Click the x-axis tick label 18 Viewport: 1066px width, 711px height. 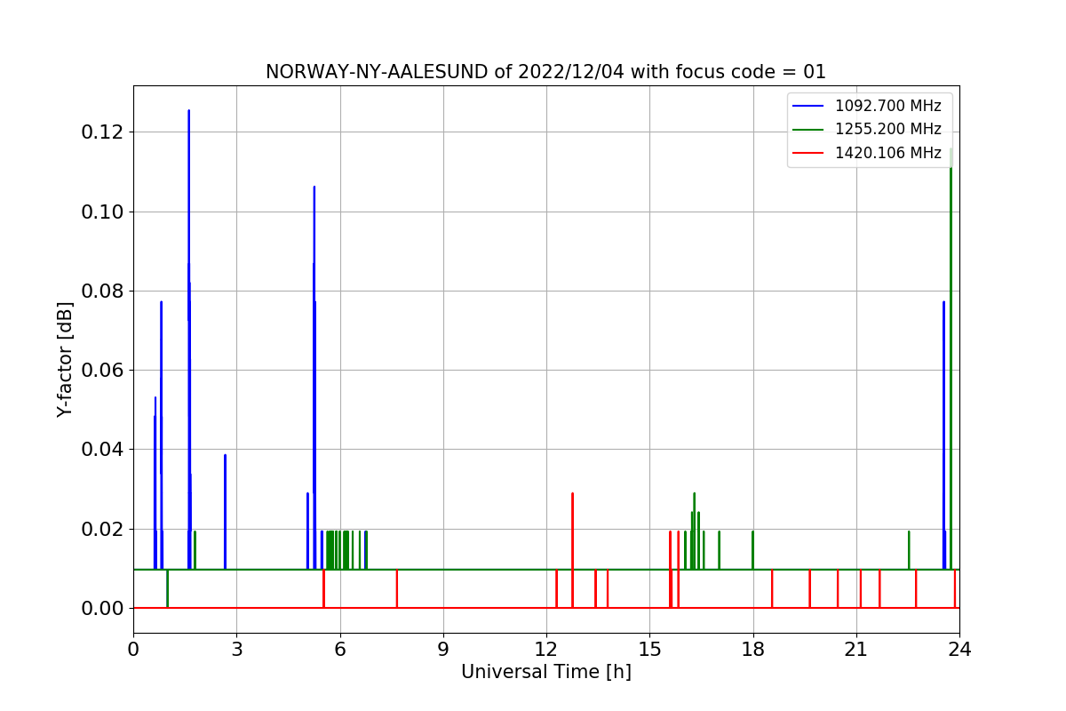tap(753, 650)
